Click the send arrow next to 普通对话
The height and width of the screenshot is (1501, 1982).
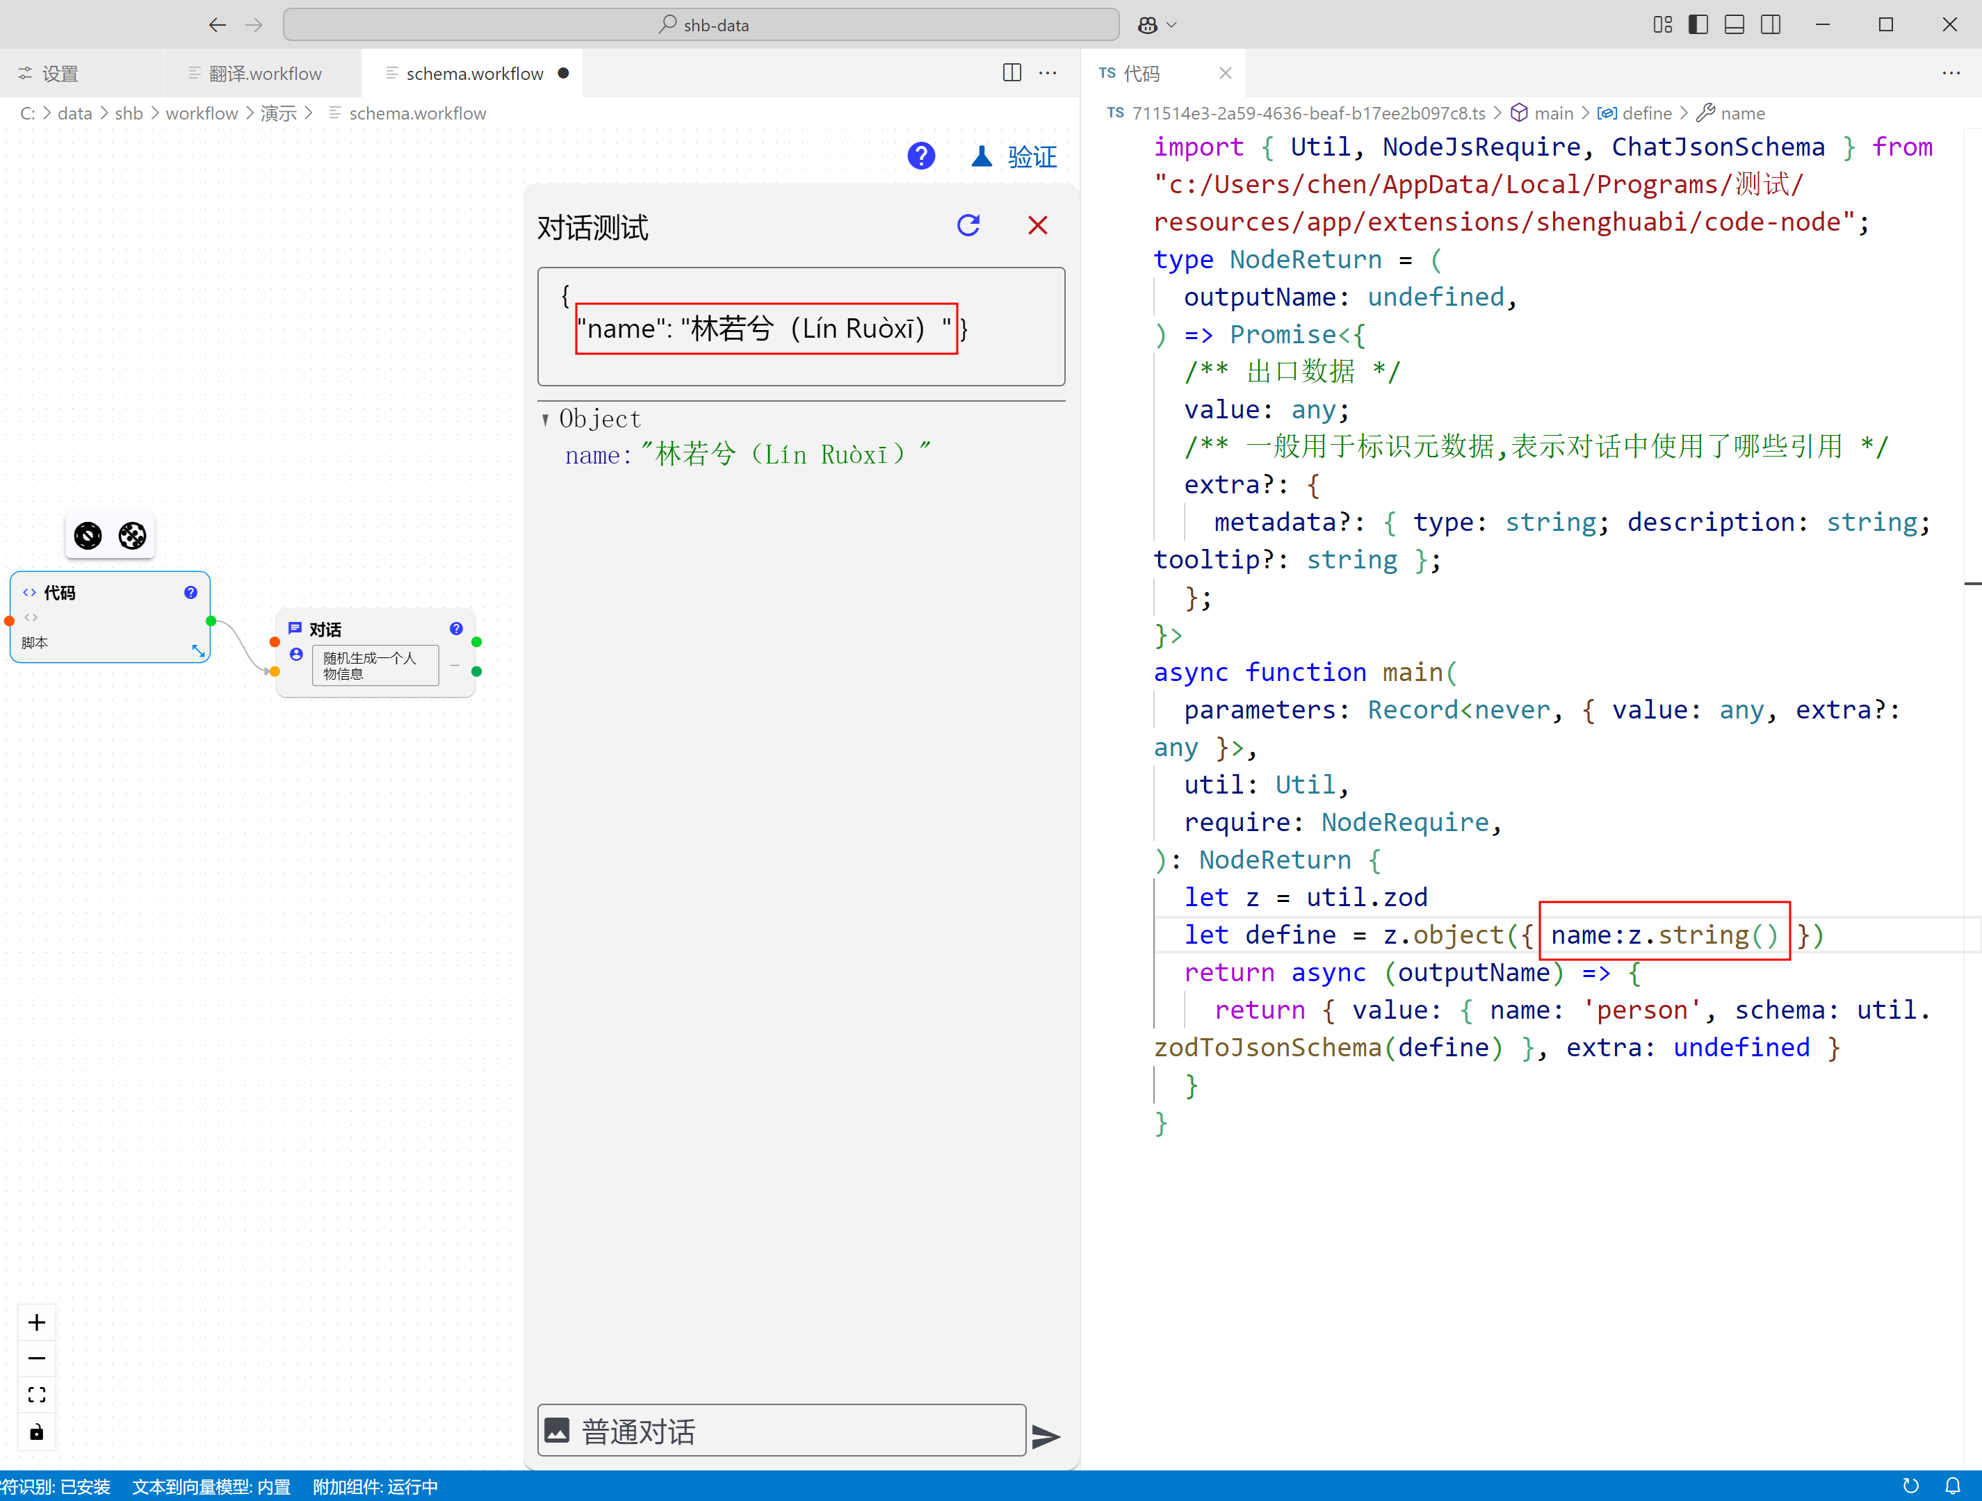pyautogui.click(x=1045, y=1436)
